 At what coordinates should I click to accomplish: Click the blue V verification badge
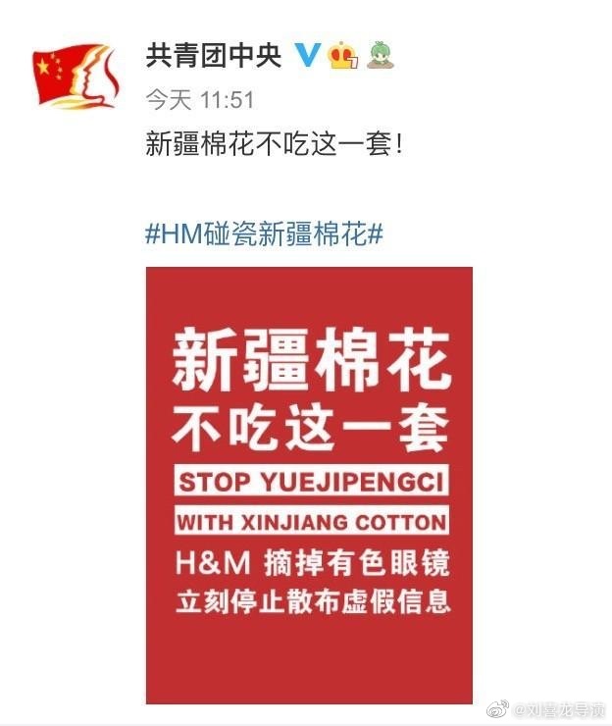pos(308,54)
